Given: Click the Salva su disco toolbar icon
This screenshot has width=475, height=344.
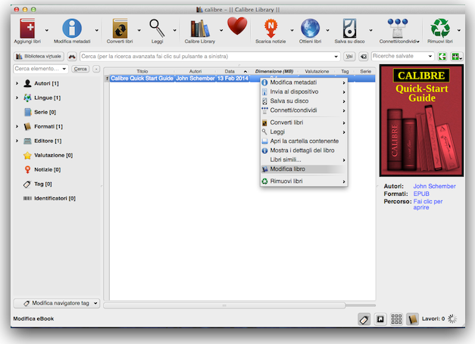Looking at the screenshot, I should (x=349, y=29).
